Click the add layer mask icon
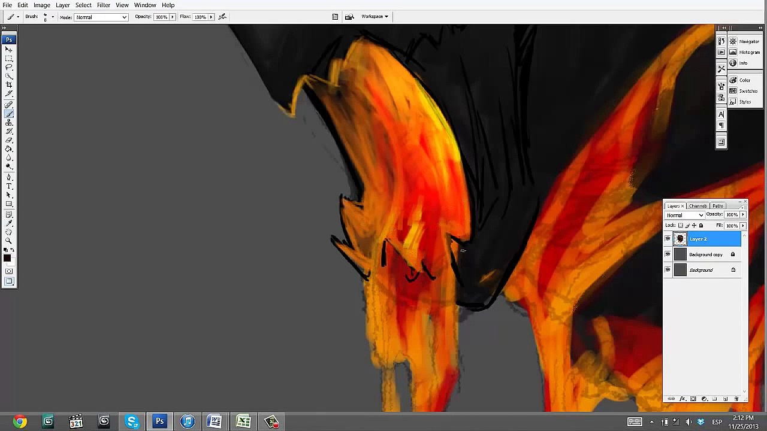 (x=693, y=399)
